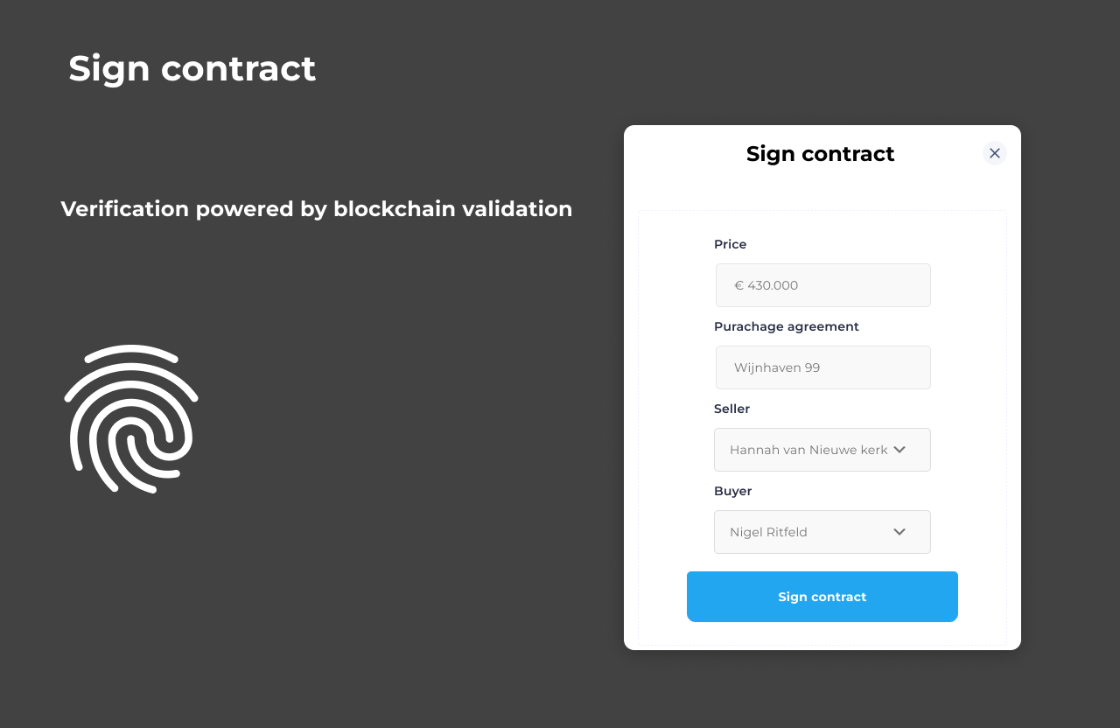Close the Sign contract dialog
Image resolution: width=1120 pixels, height=728 pixels.
coord(994,153)
